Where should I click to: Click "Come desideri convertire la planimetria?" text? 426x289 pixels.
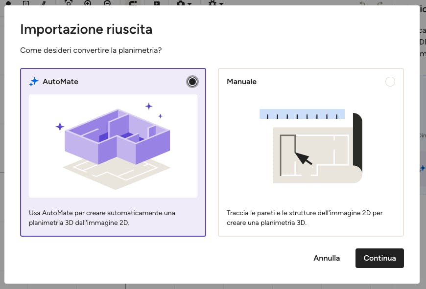pos(91,50)
